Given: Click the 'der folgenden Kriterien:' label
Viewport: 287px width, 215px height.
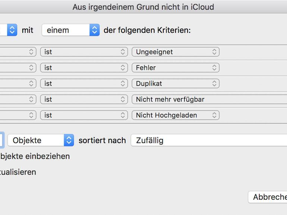Looking at the screenshot, I should point(147,30).
